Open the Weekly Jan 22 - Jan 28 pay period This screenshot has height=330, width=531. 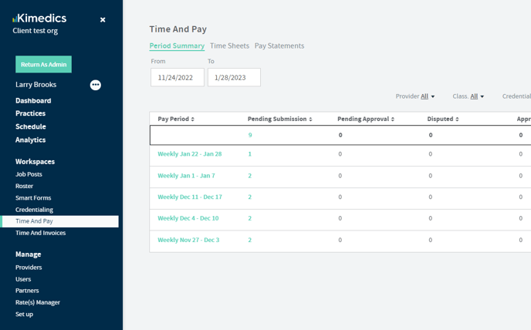[189, 154]
